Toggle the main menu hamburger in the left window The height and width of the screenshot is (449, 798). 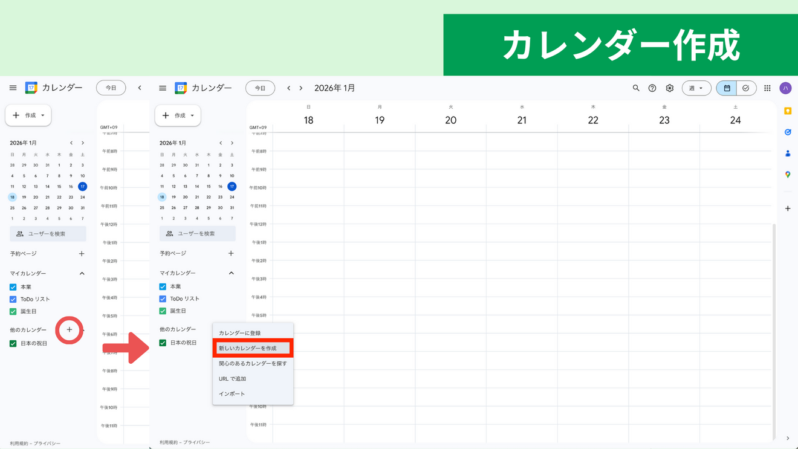point(13,88)
